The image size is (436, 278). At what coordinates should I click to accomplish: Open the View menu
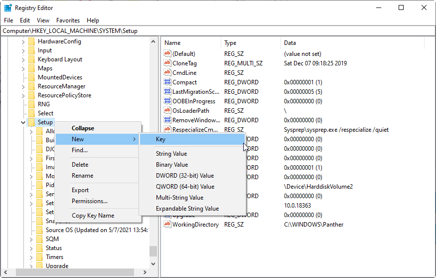[43, 20]
